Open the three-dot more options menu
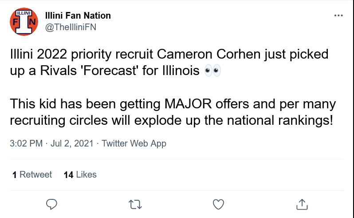The image size is (354, 218). click(338, 16)
